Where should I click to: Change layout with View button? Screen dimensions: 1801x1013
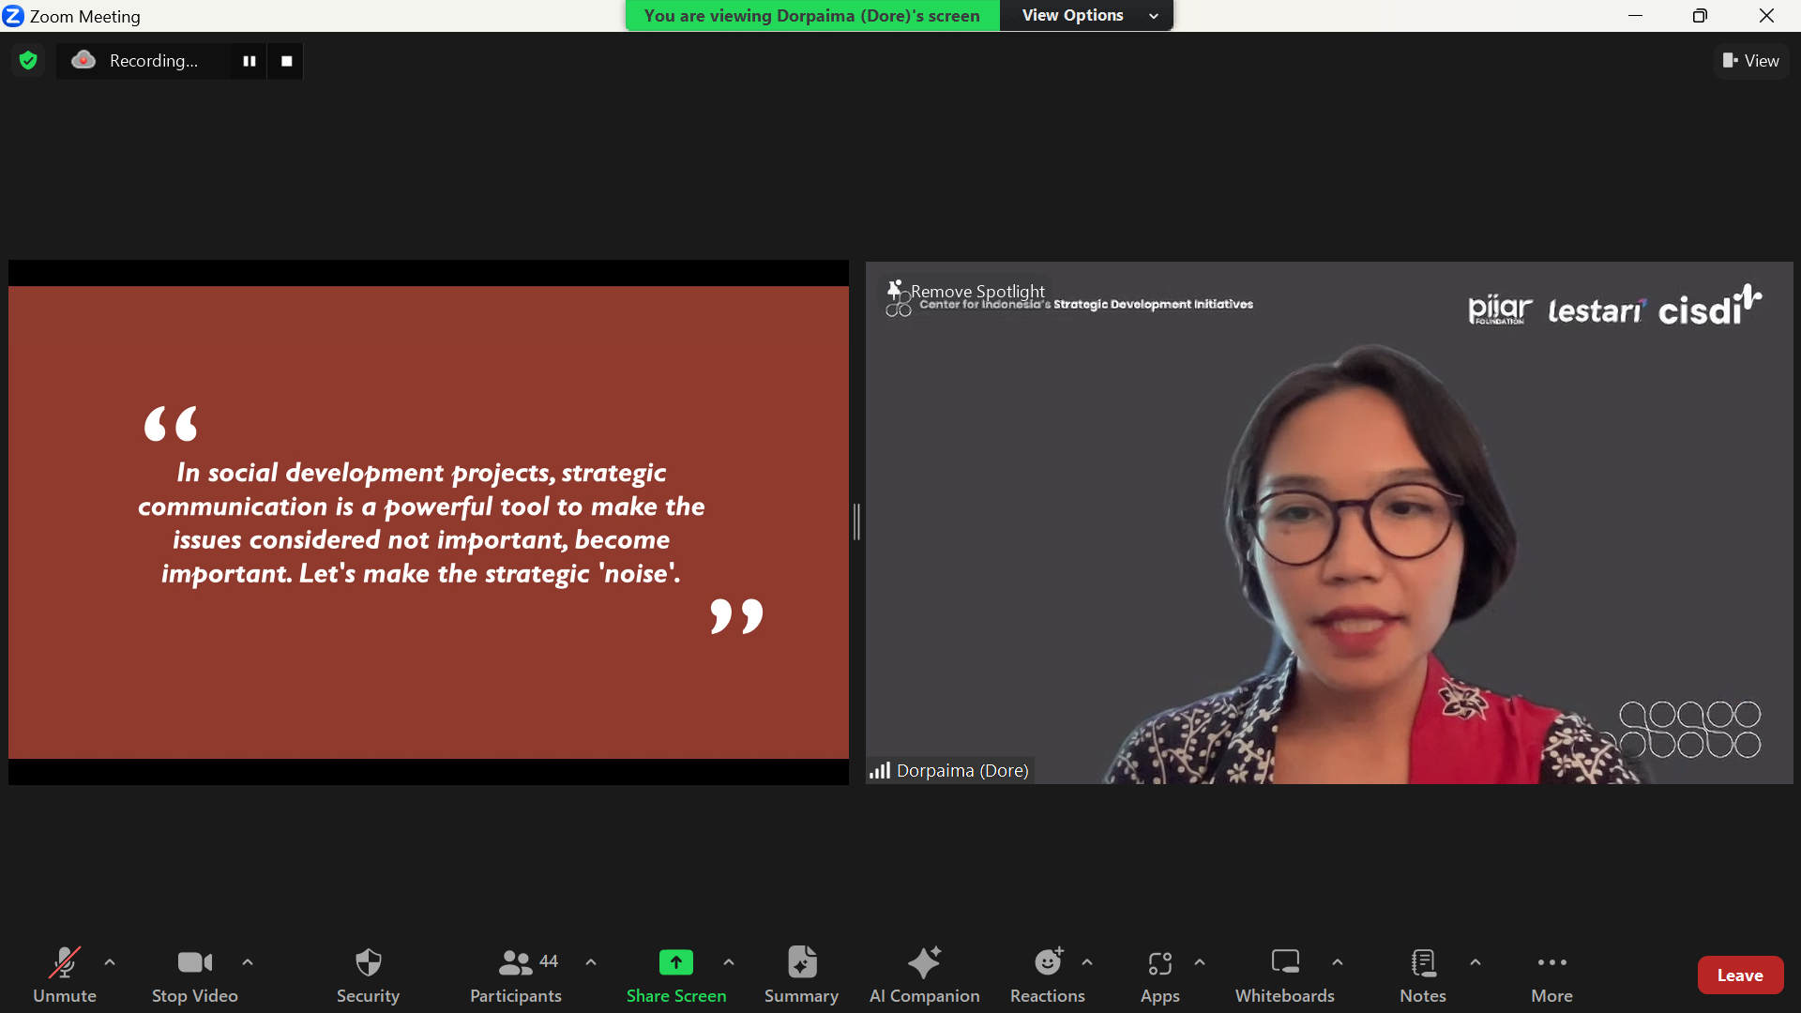pos(1750,61)
